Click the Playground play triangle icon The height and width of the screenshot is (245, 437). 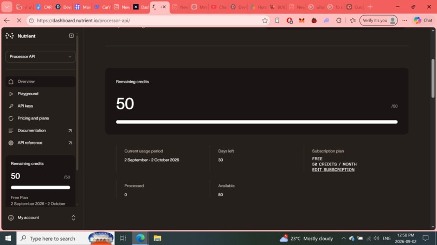click(11, 94)
